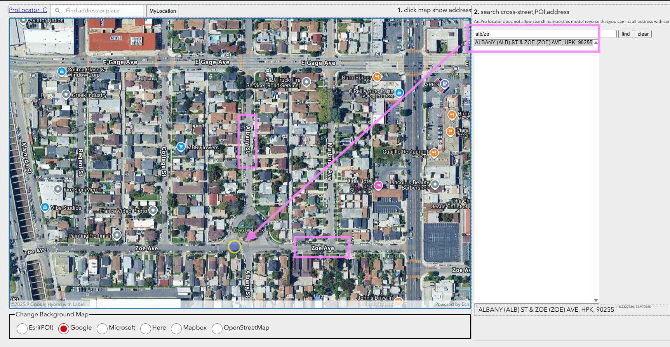
Task: Click the ARCO gas station marker
Action: tap(445, 84)
